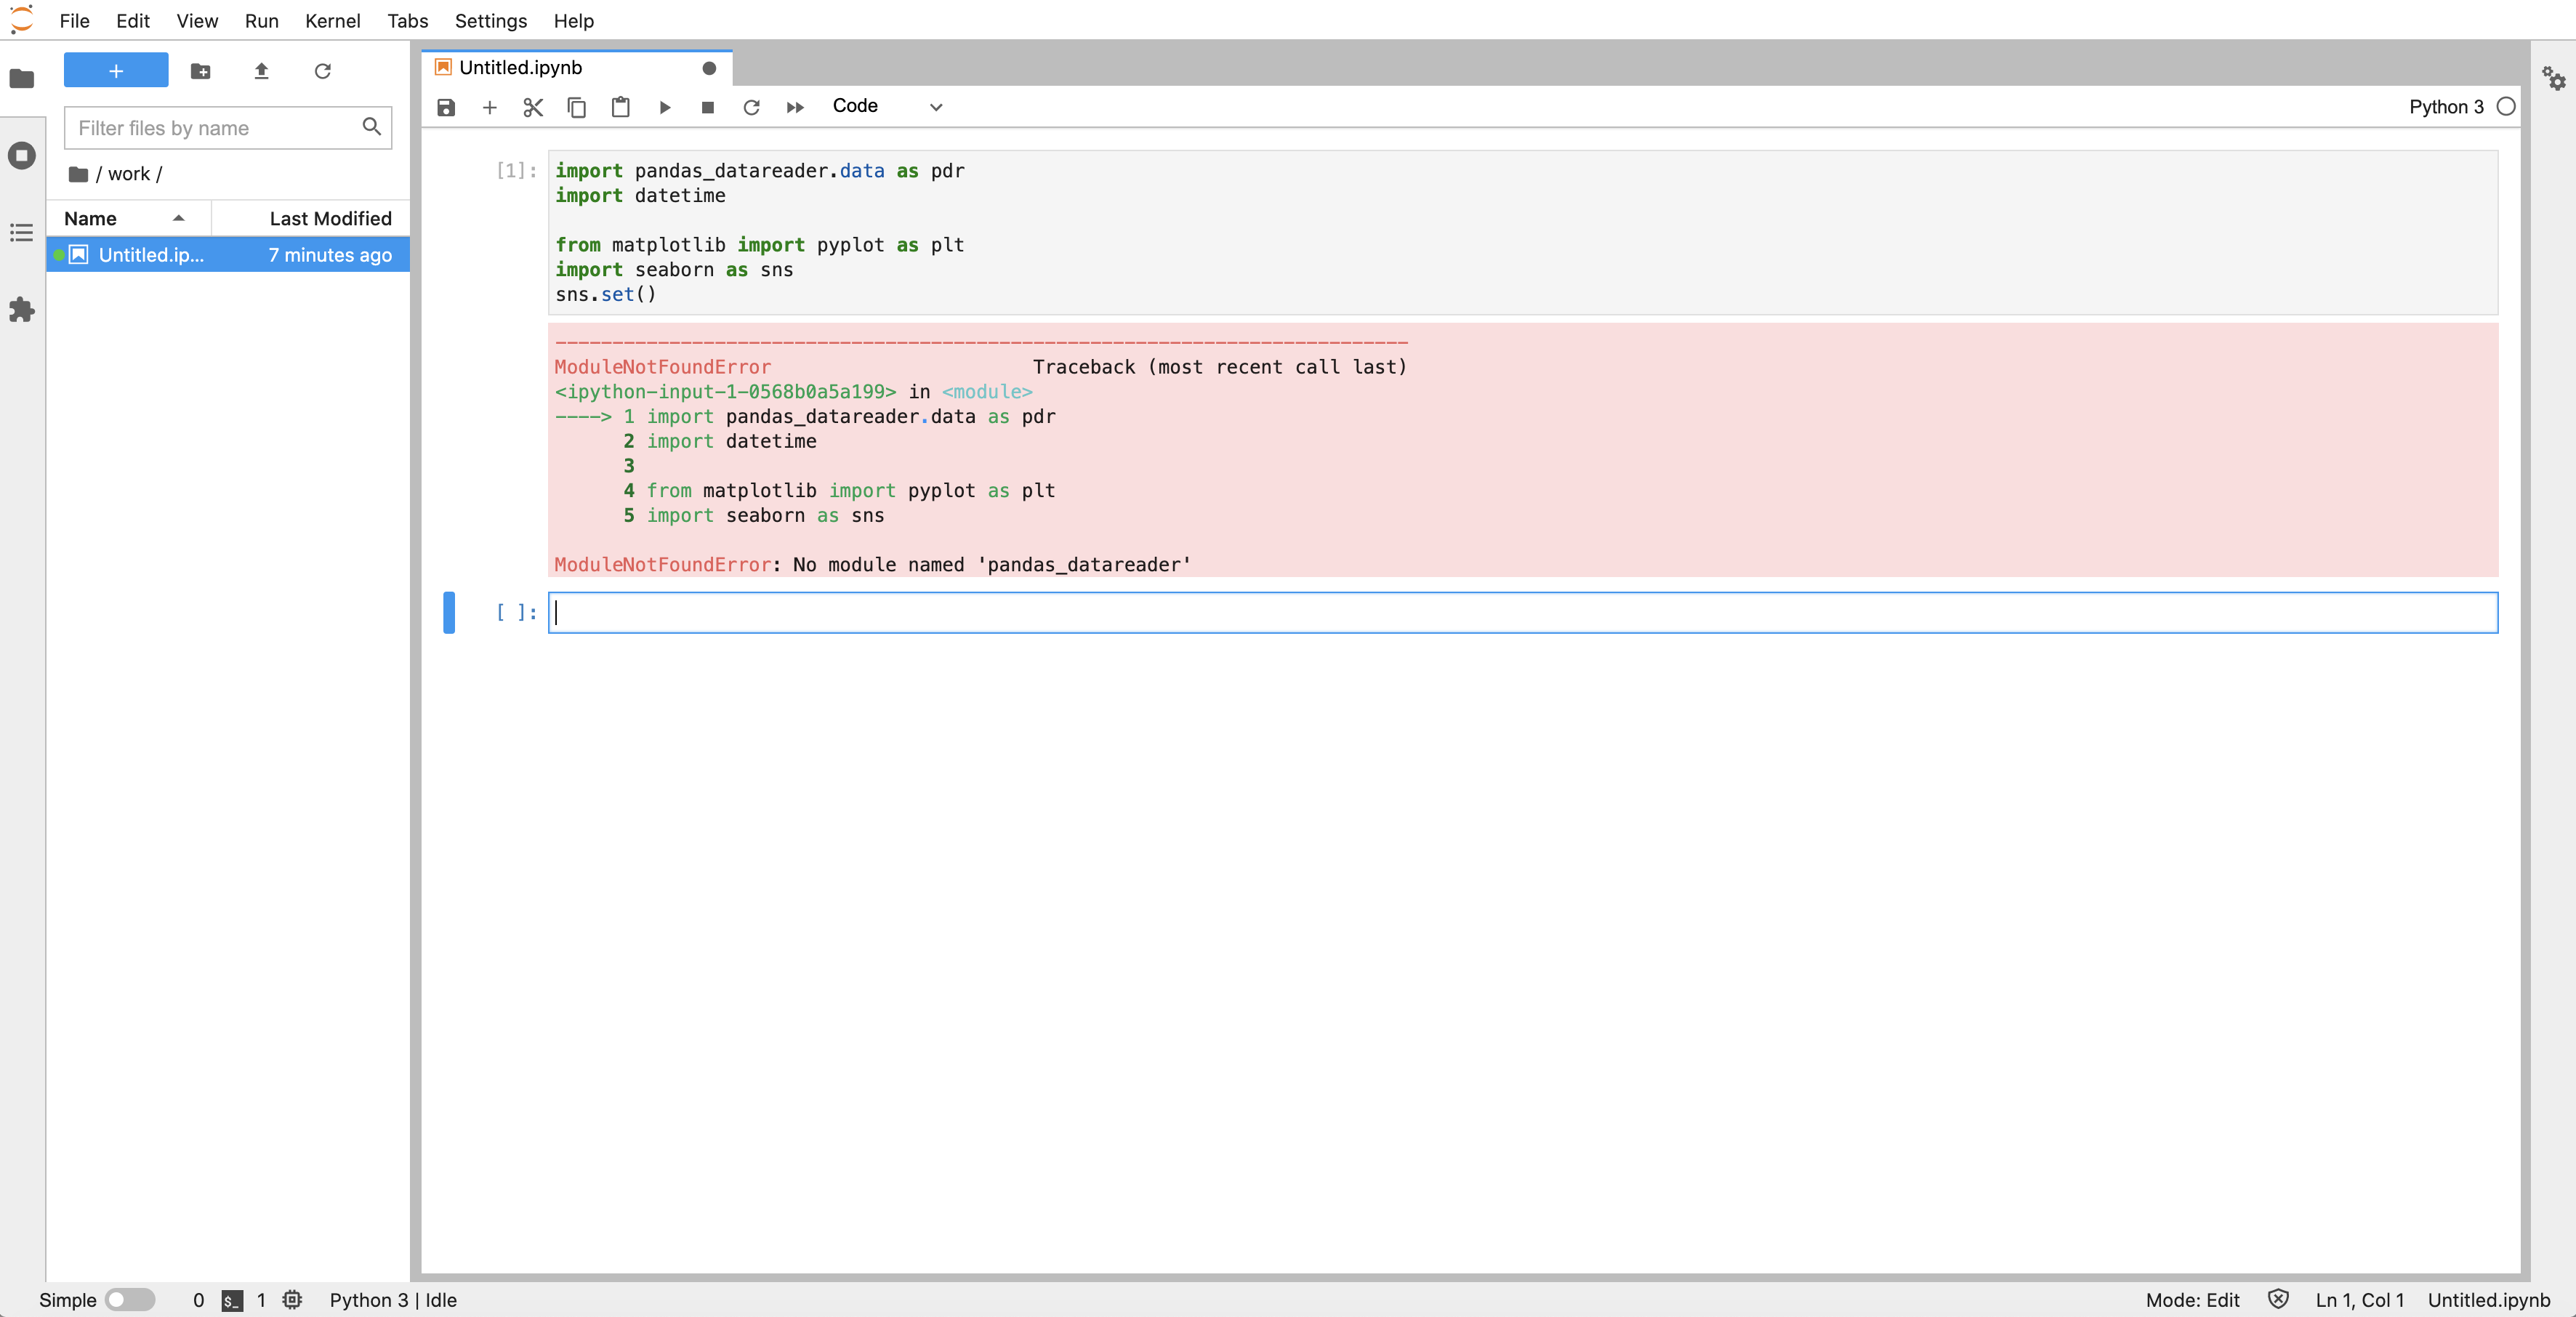The width and height of the screenshot is (2576, 1317).
Task: Open the Table of Contents sidebar
Action: (x=22, y=233)
